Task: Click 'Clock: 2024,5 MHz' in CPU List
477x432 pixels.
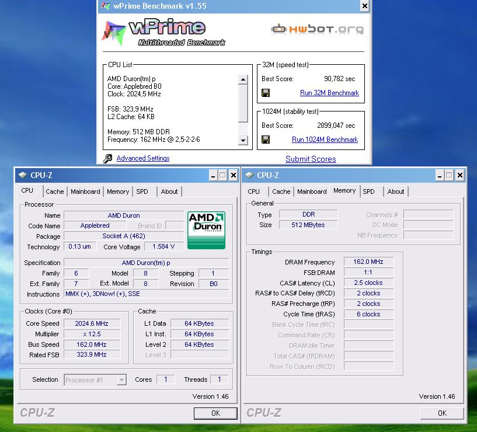Action: click(134, 94)
